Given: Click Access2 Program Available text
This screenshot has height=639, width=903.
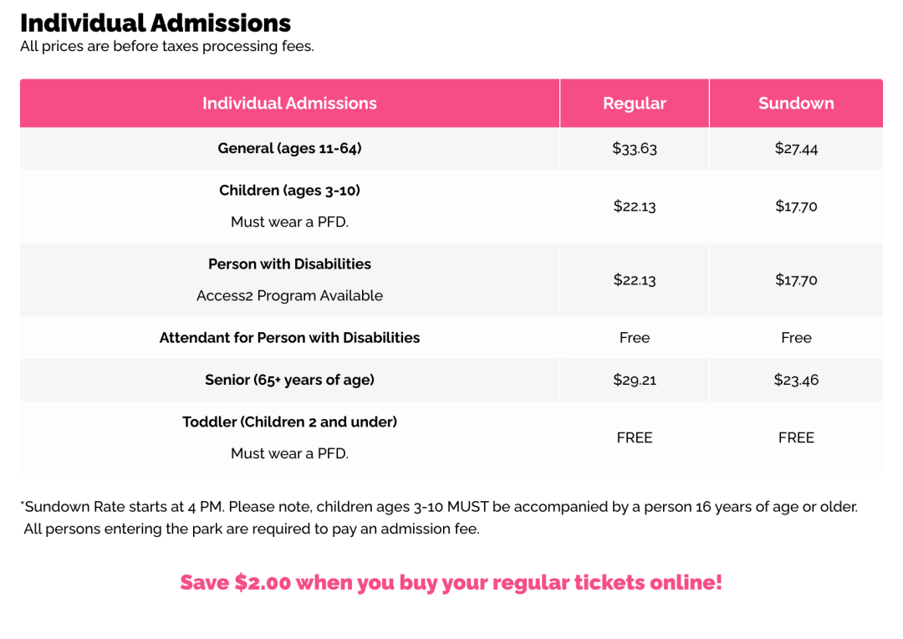Looking at the screenshot, I should coord(289,295).
